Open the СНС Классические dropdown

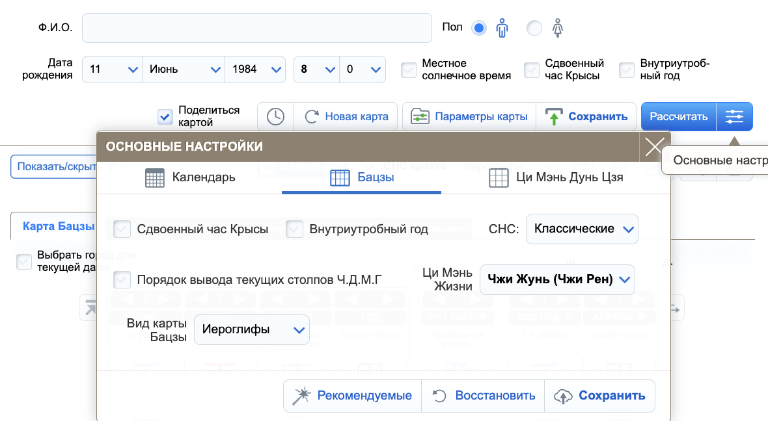point(582,229)
